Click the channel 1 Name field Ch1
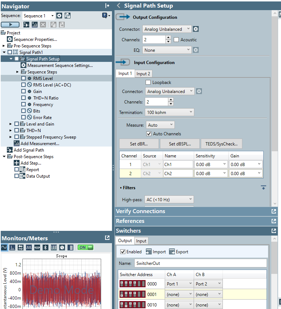281x309 pixels. (x=178, y=164)
